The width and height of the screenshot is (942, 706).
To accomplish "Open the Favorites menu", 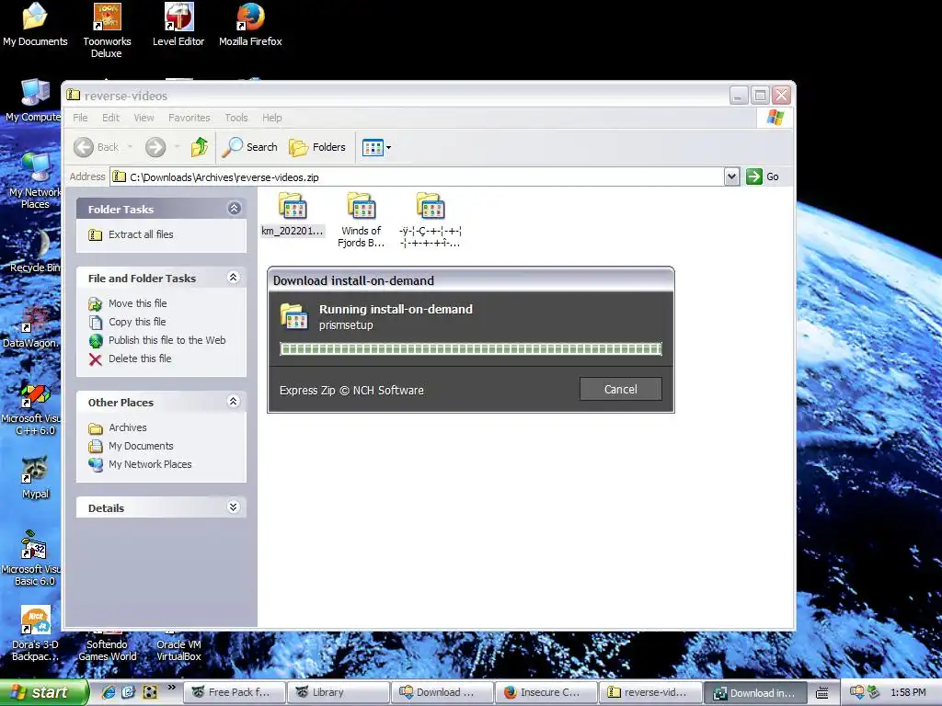I will point(190,118).
